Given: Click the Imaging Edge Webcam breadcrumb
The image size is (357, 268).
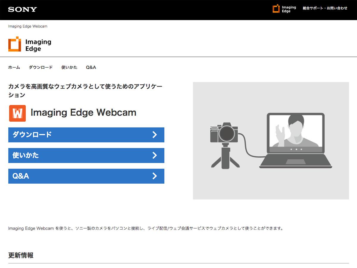Looking at the screenshot, I should click(x=28, y=26).
